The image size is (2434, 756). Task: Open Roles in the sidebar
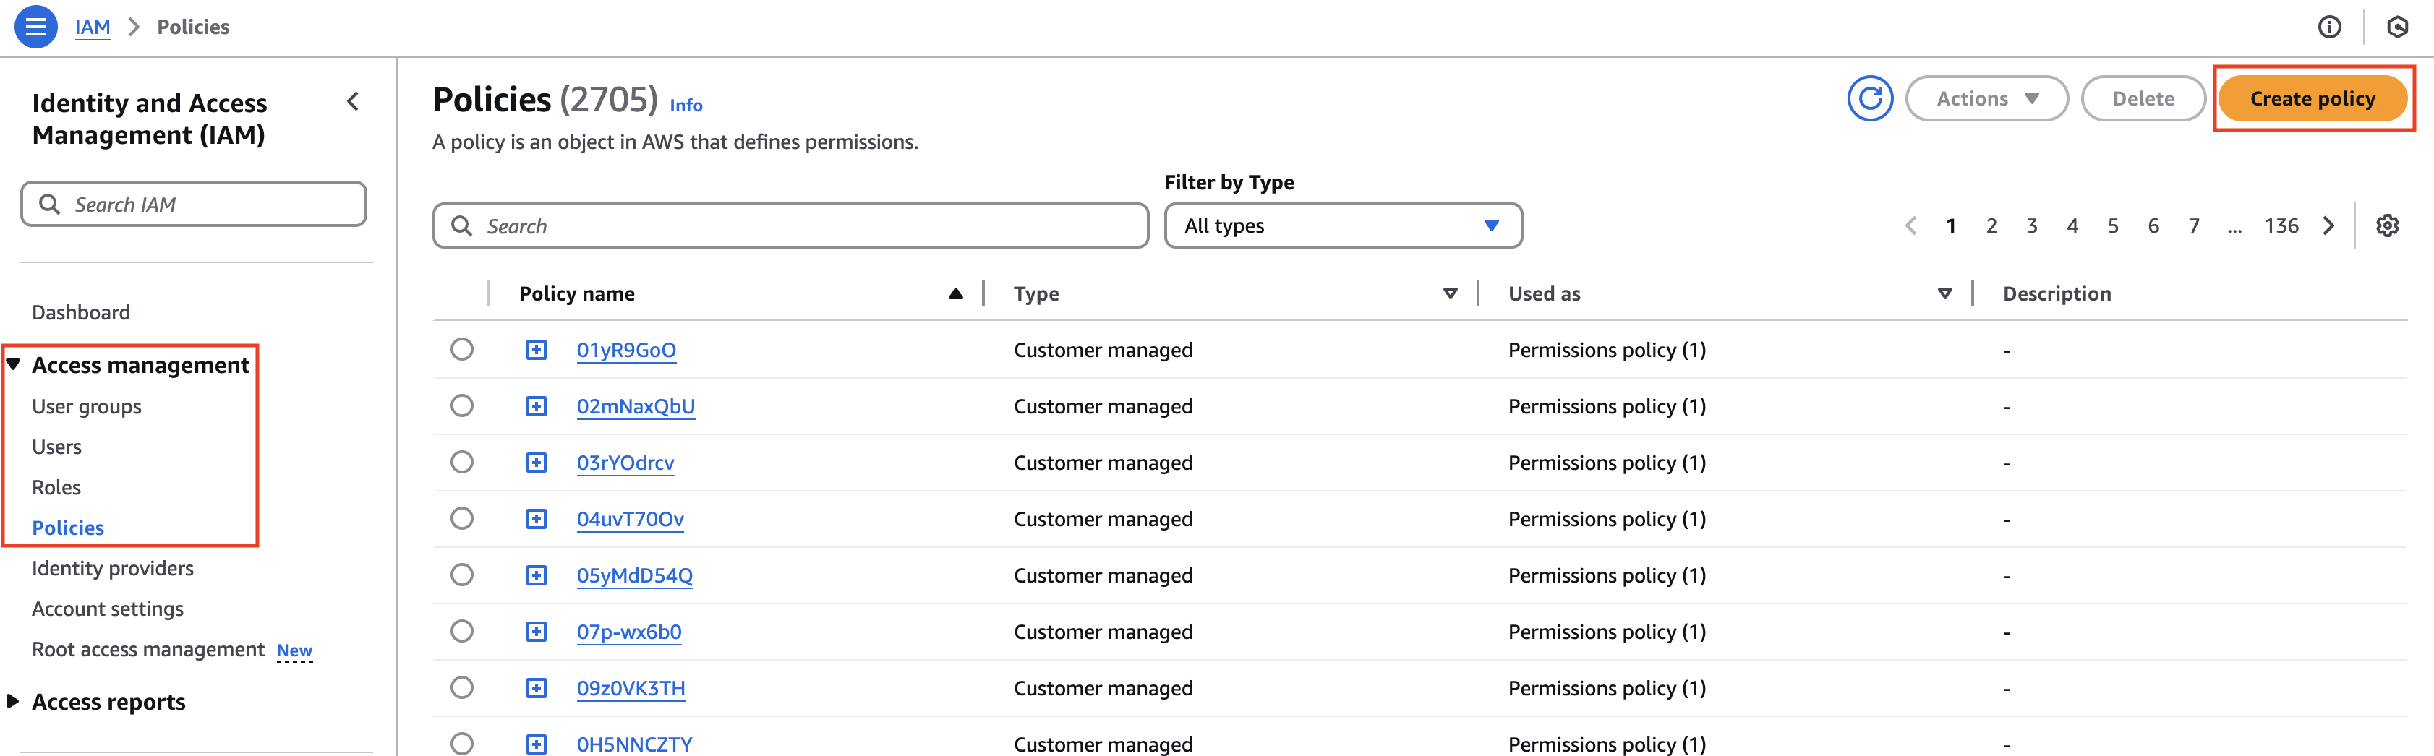(x=56, y=487)
